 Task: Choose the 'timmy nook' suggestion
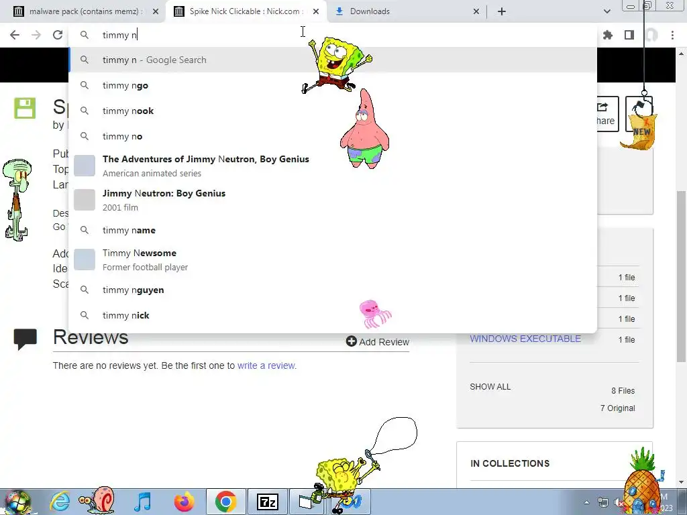pos(333,111)
